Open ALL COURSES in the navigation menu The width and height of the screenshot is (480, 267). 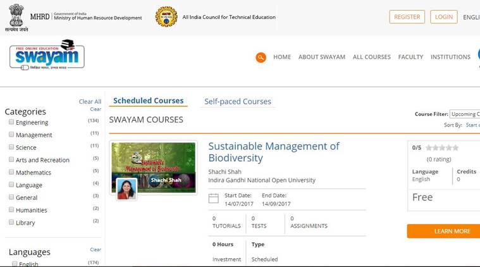click(371, 57)
